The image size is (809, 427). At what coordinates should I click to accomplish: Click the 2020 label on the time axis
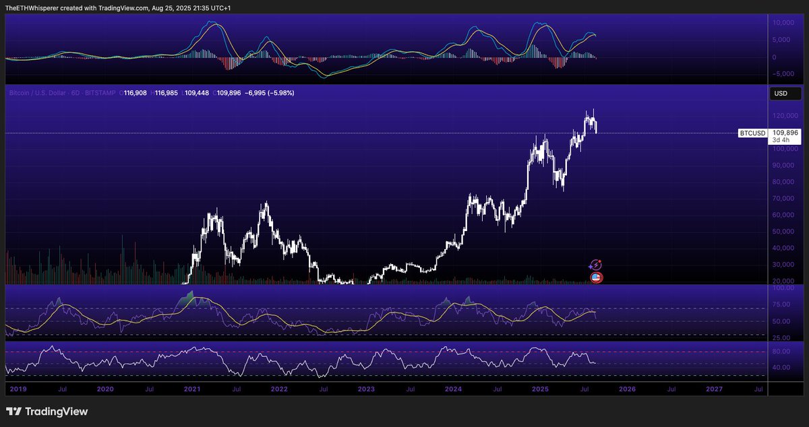[x=104, y=389]
